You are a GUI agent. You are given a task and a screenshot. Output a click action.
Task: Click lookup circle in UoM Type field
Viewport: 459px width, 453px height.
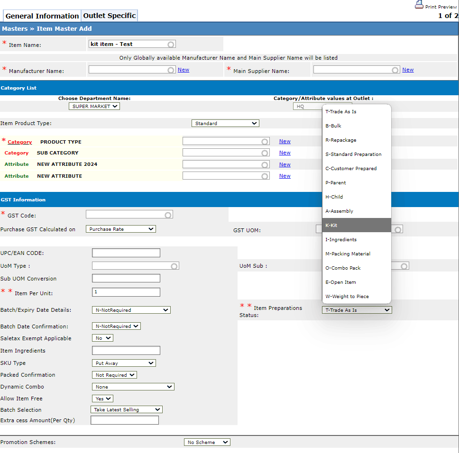(x=174, y=266)
